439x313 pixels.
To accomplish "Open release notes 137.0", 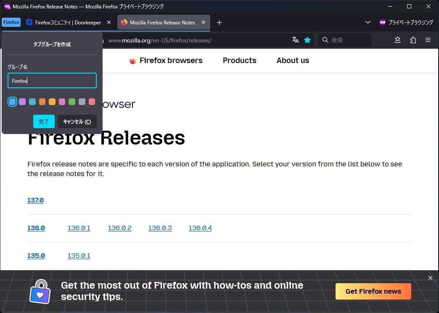I will (x=36, y=200).
